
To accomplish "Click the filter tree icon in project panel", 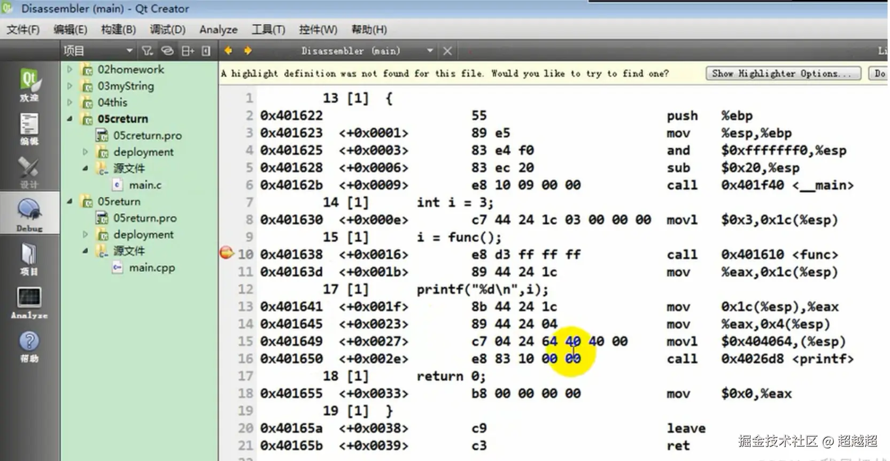I will click(x=147, y=51).
